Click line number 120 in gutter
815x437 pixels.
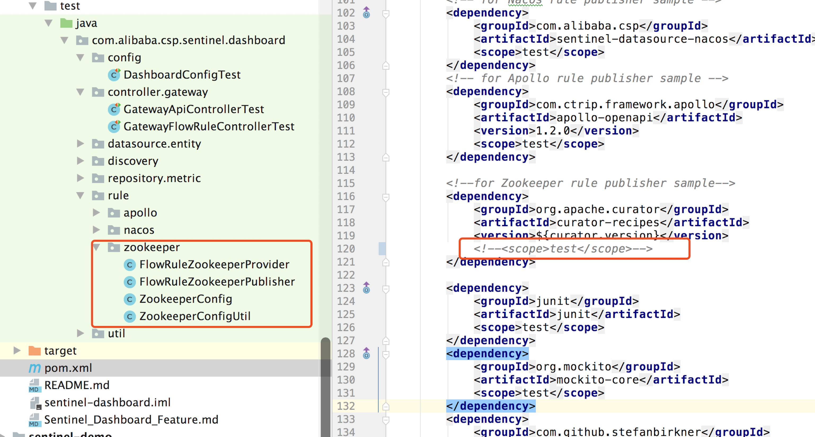coord(346,249)
